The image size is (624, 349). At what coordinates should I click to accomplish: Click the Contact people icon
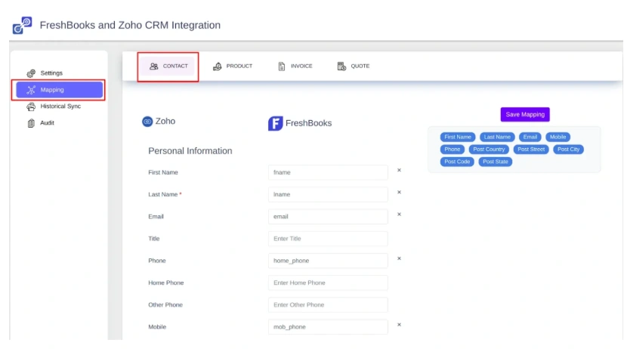click(153, 66)
